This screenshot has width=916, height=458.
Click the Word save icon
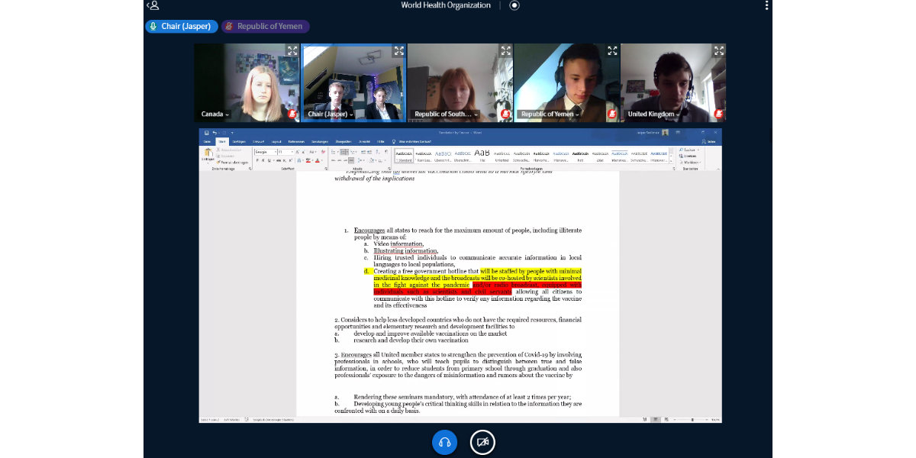pos(206,133)
